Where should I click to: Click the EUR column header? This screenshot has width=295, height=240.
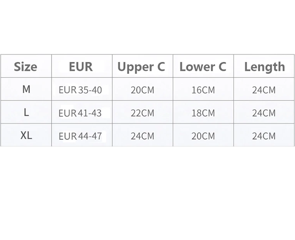click(x=81, y=67)
